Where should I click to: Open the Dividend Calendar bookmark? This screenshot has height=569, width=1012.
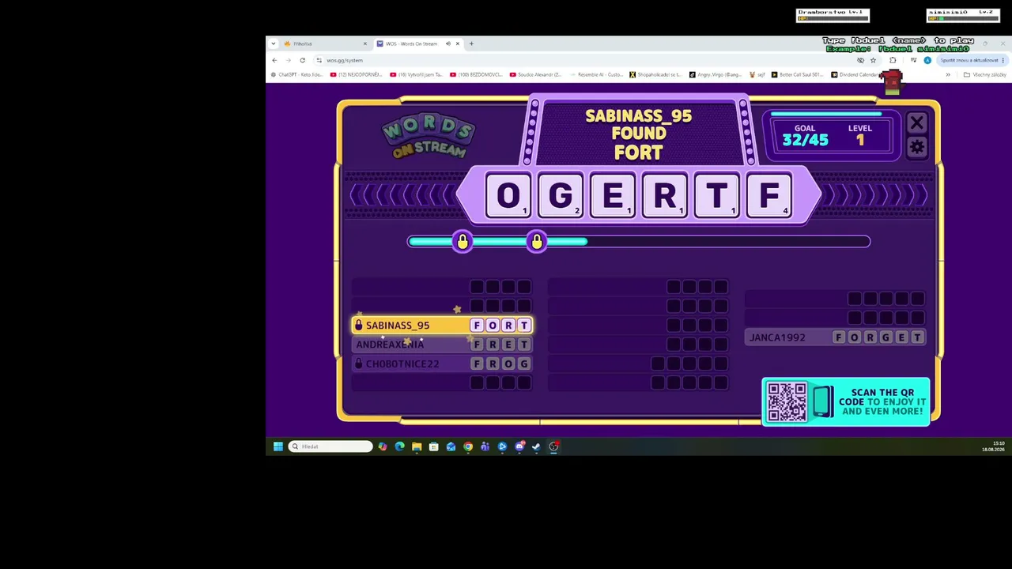click(x=855, y=75)
